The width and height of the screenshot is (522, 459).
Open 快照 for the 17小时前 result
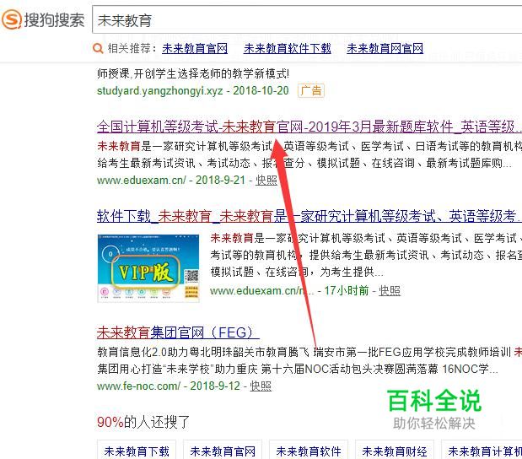click(x=390, y=291)
